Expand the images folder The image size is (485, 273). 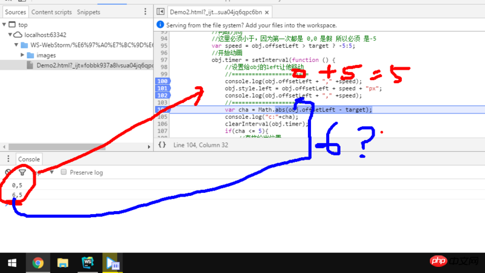pos(22,55)
